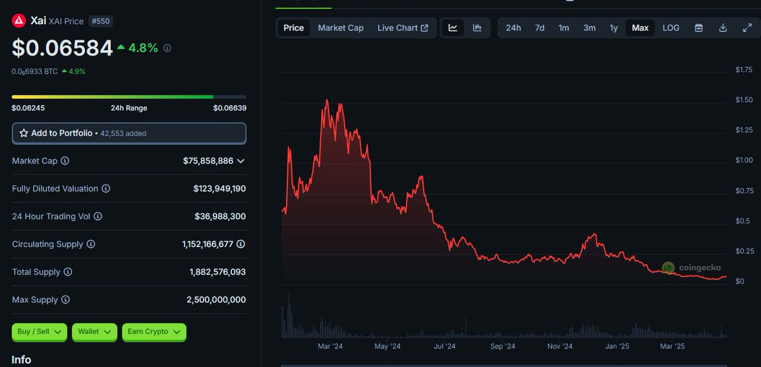Screen dimensions: 761x367
Task: Click the 1,882,576,093 total supply value
Action: click(x=218, y=272)
